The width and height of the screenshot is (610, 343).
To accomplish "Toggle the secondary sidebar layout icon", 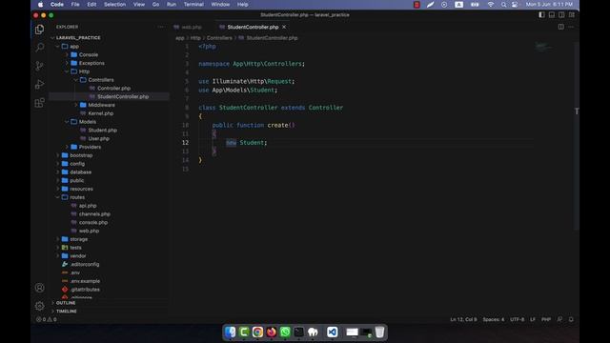I will click(x=561, y=15).
